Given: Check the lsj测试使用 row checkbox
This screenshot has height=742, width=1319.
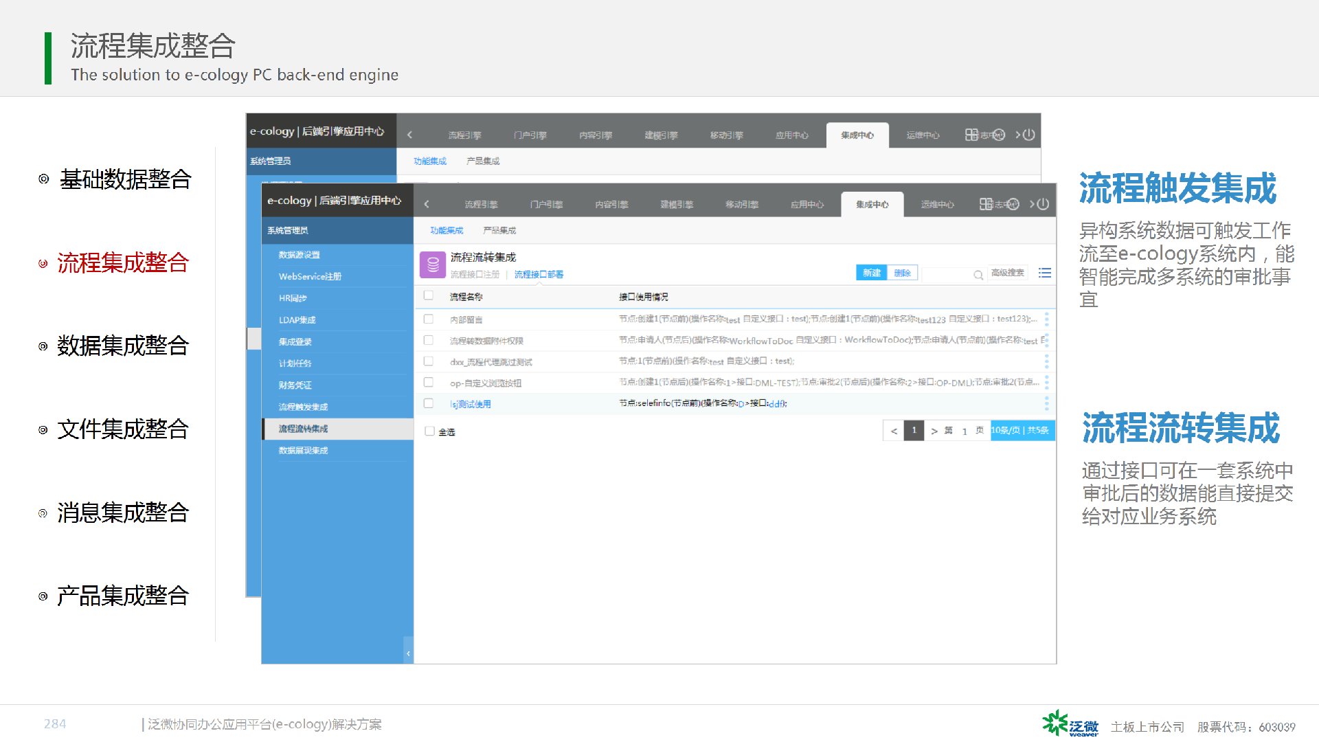Looking at the screenshot, I should (x=429, y=403).
